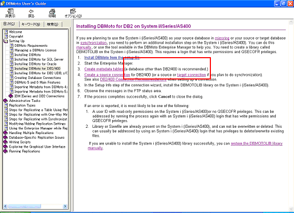Image resolution: width=294 pixels, height=213 pixels.
Task: Click the Back (戻る) toolbar icon
Action: coord(31,13)
